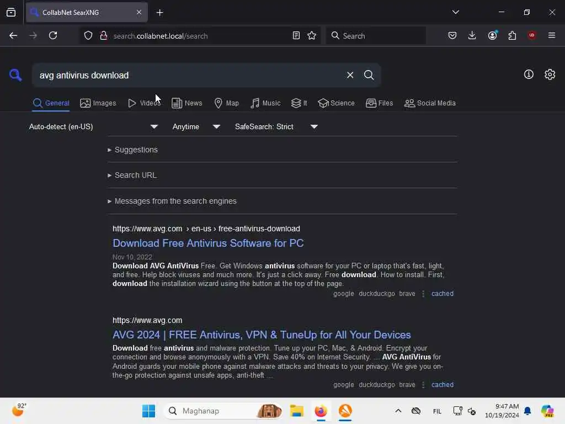Screen dimensions: 565x424
Task: Click the Firefox toolbar Search box
Action: 376,36
